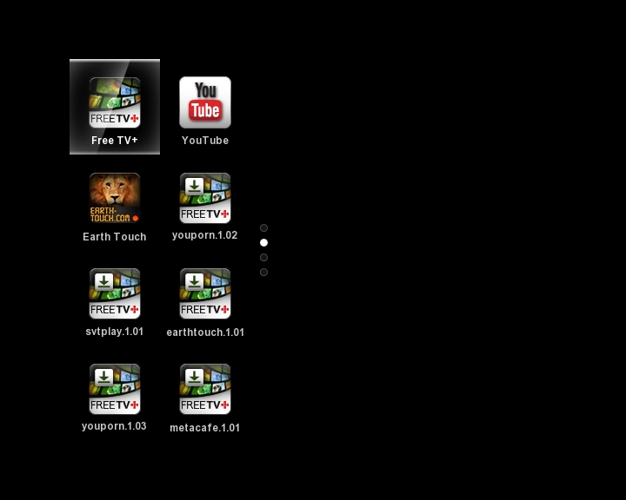The width and height of the screenshot is (626, 500).
Task: Click the "svtplay.1.01" label
Action: click(x=115, y=332)
